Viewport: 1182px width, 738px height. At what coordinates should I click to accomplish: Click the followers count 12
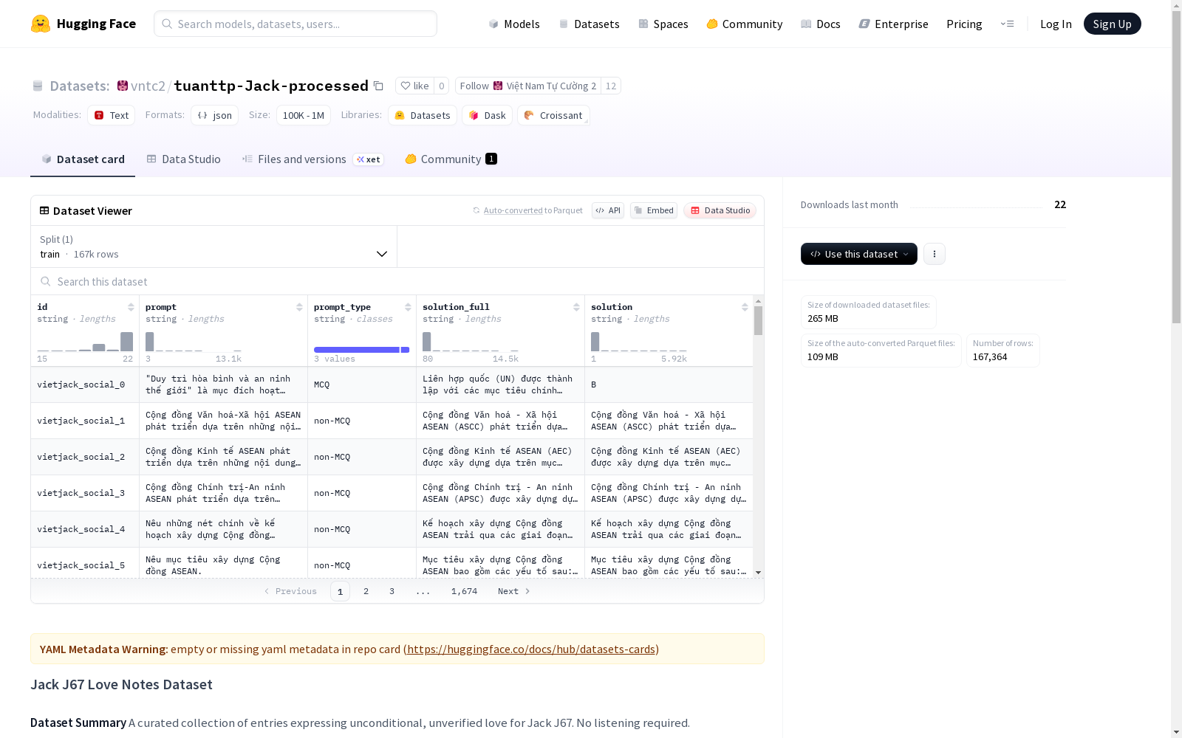click(x=611, y=86)
